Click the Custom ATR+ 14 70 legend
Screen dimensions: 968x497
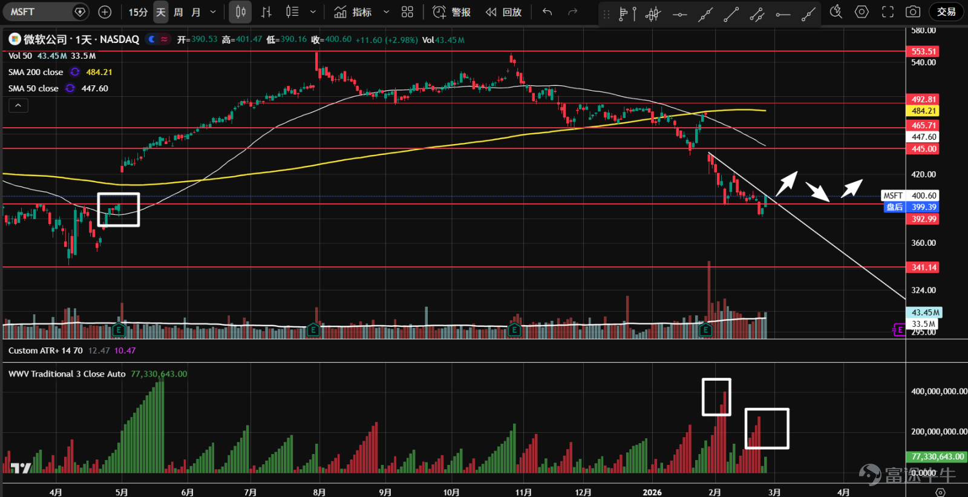click(45, 351)
